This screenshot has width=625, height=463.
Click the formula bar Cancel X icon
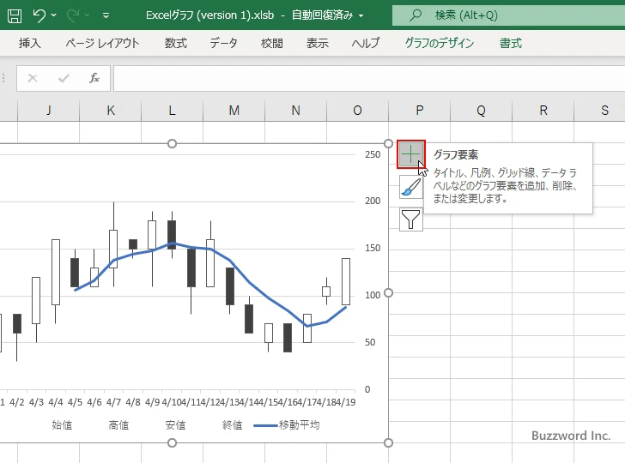[x=33, y=78]
